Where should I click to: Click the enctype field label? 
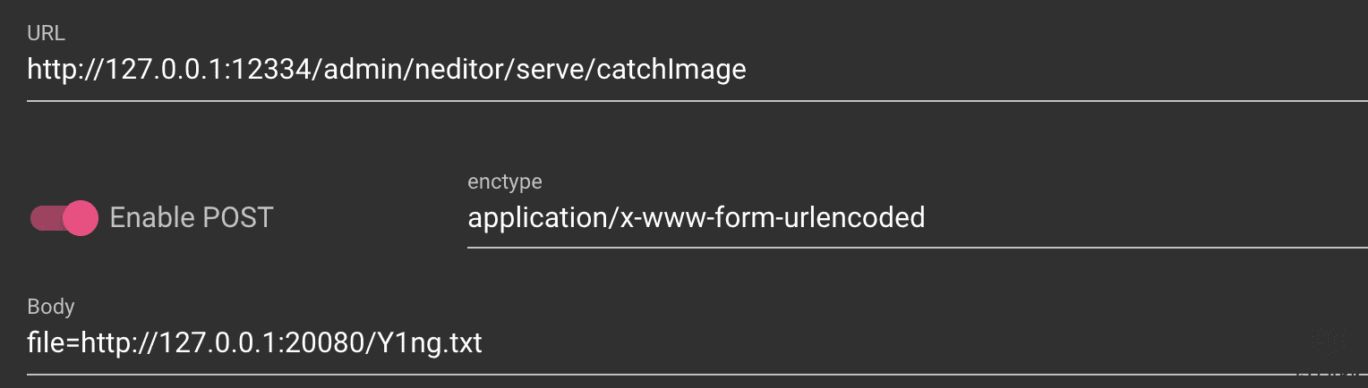tap(505, 182)
